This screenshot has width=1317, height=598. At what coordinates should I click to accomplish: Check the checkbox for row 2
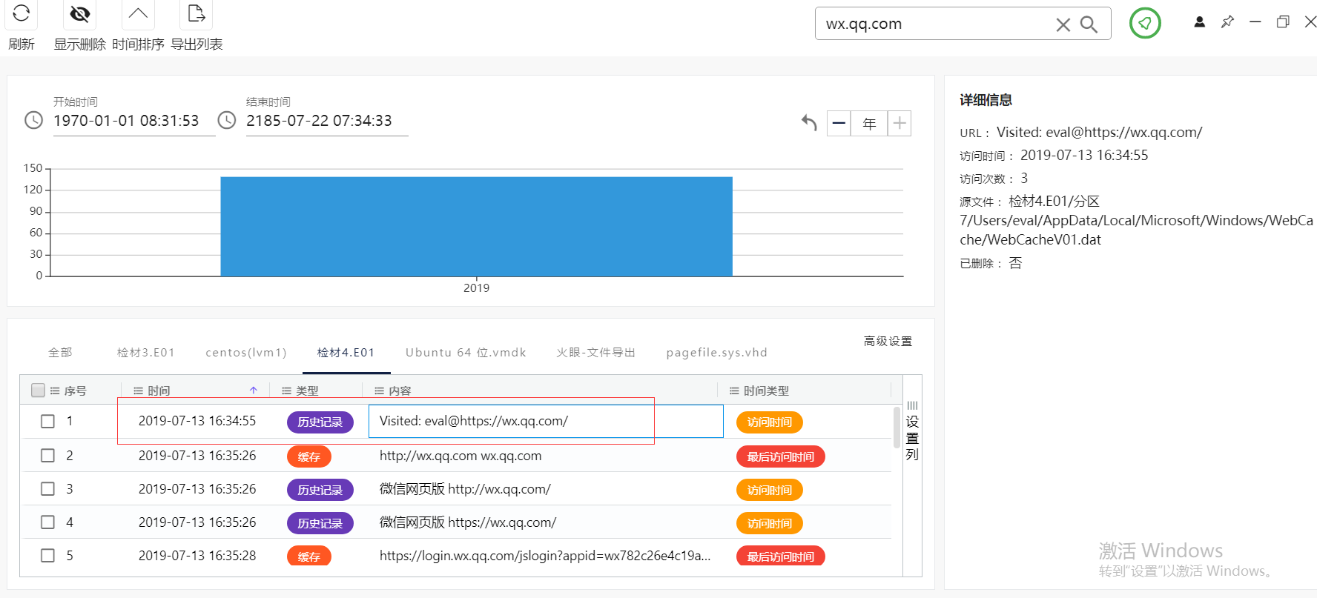click(47, 455)
